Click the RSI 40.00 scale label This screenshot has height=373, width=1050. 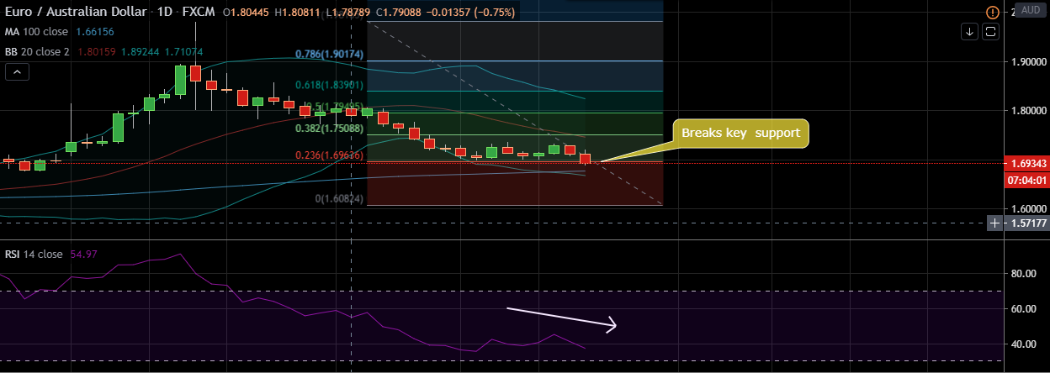pyautogui.click(x=1023, y=344)
